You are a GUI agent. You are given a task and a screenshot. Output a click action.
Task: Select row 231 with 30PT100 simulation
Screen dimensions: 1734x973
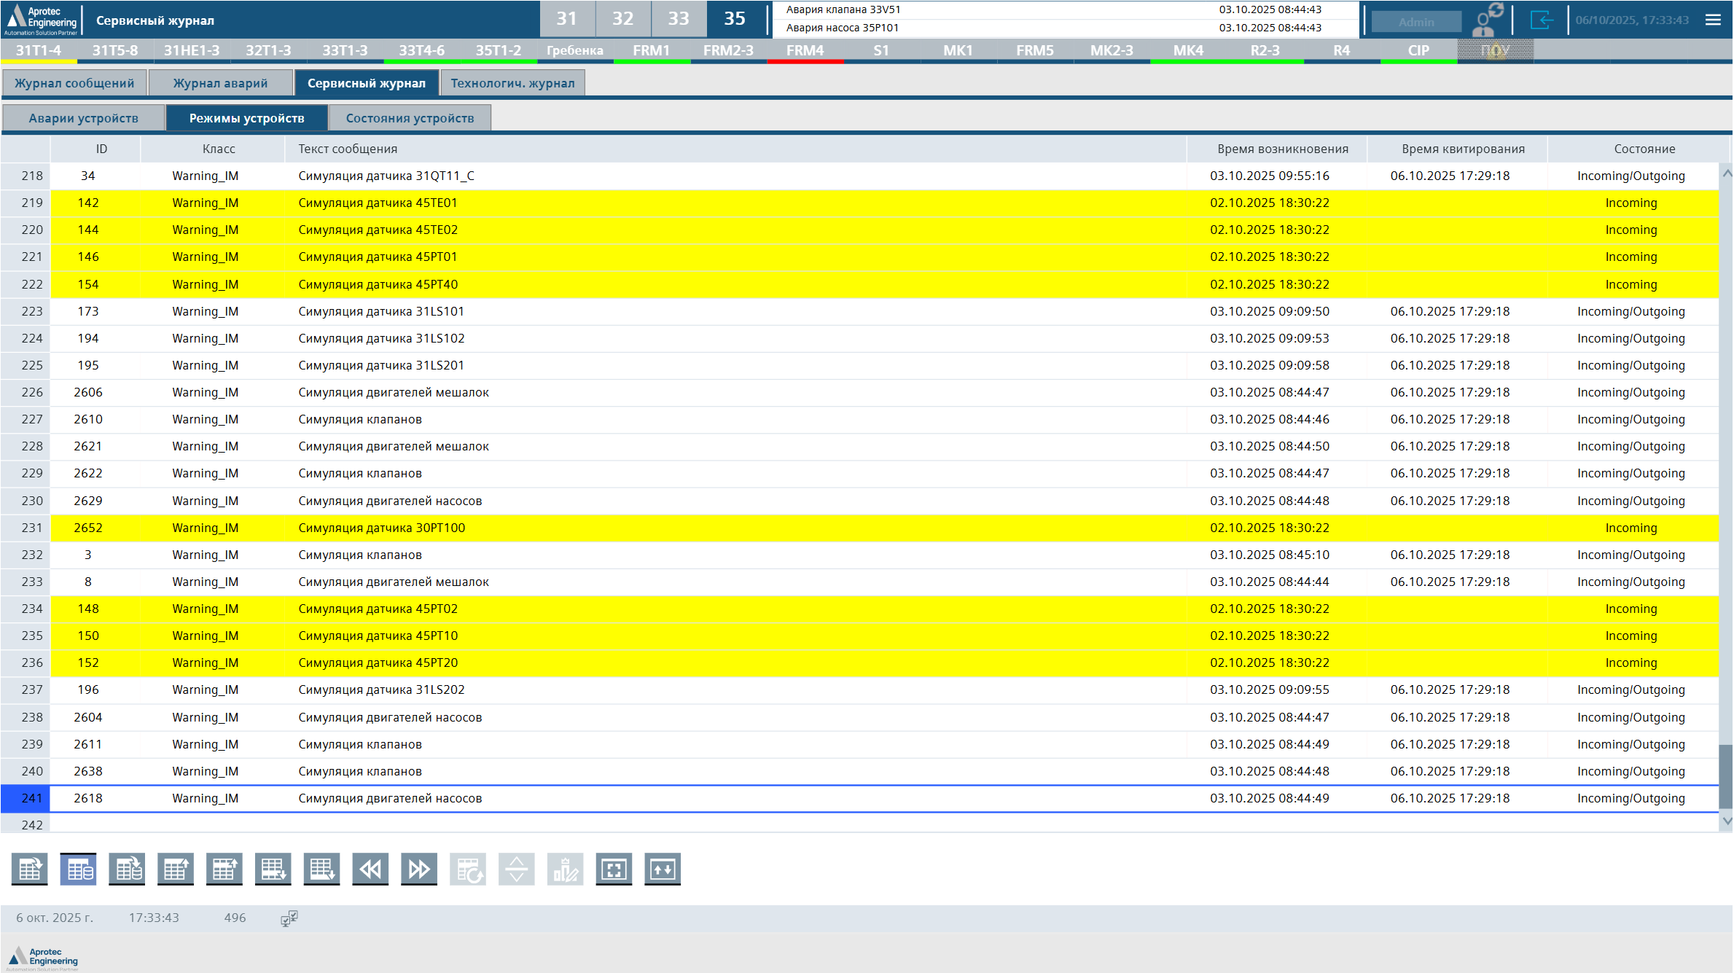[x=381, y=528]
